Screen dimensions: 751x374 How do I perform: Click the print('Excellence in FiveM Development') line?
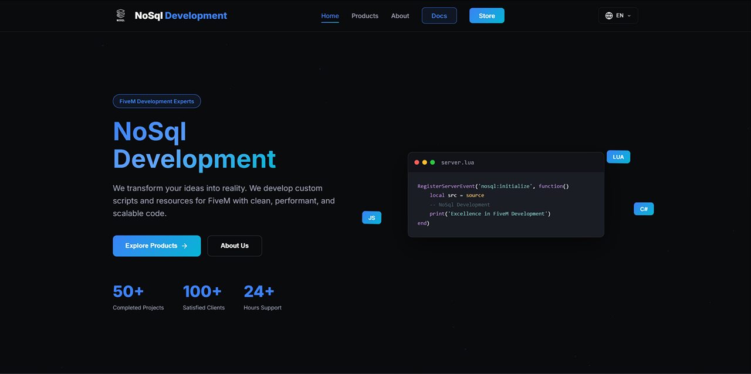490,214
